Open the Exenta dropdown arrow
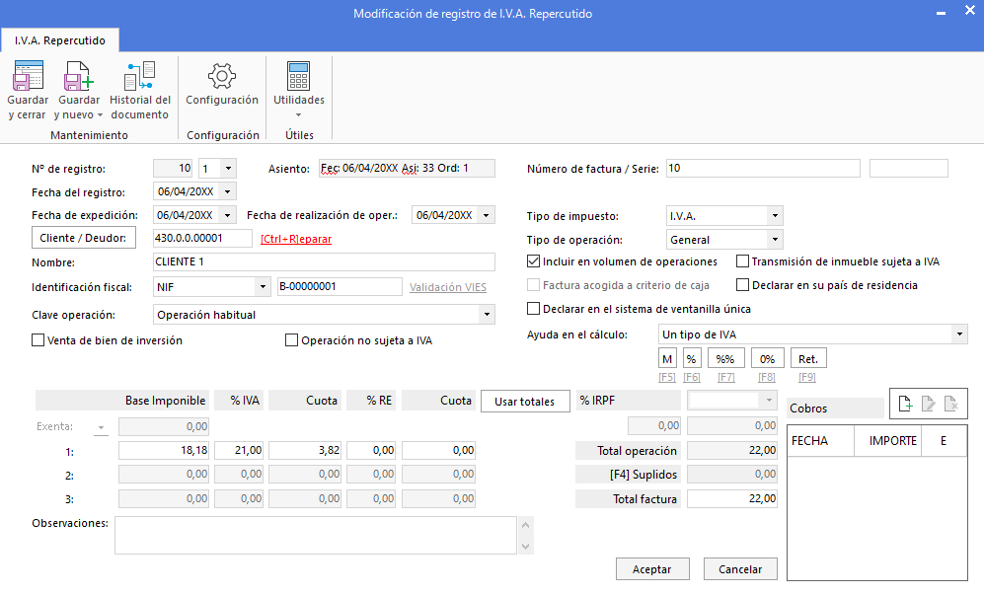This screenshot has width=984, height=595. (x=101, y=427)
